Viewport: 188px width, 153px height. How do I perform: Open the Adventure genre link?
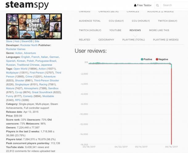[30, 53]
